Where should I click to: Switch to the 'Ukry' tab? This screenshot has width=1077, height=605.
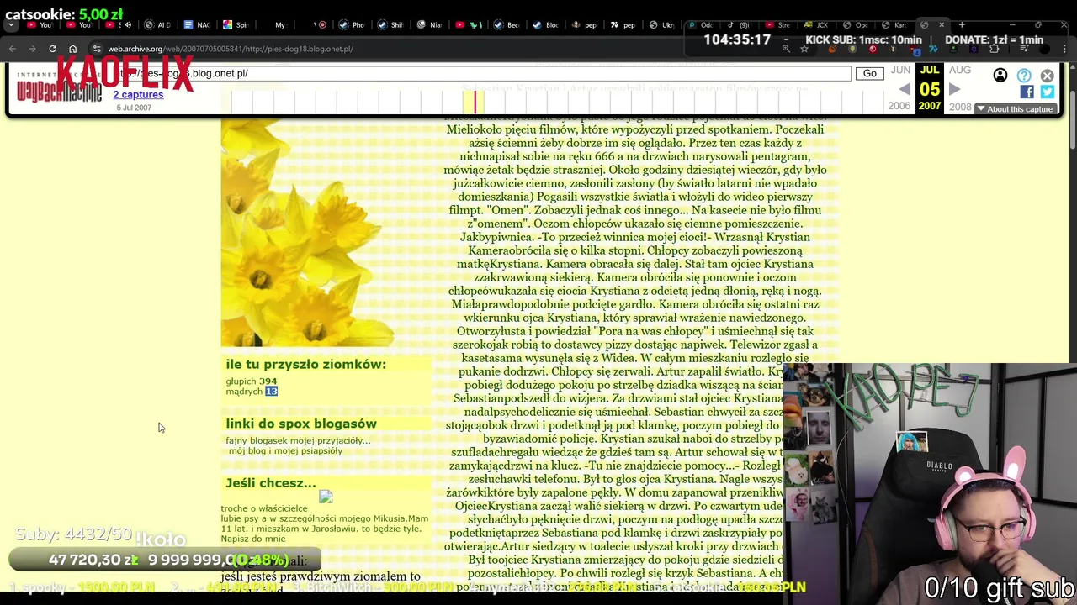pyautogui.click(x=661, y=25)
